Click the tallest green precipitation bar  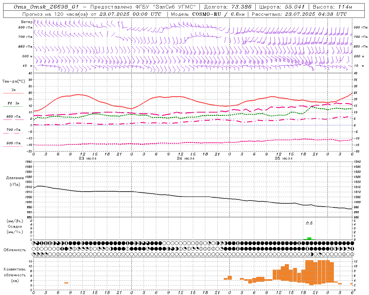coord(309,239)
